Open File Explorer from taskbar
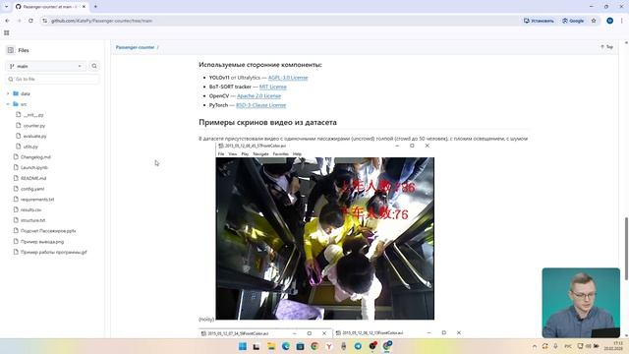Image resolution: width=629 pixels, height=354 pixels. pos(271,346)
